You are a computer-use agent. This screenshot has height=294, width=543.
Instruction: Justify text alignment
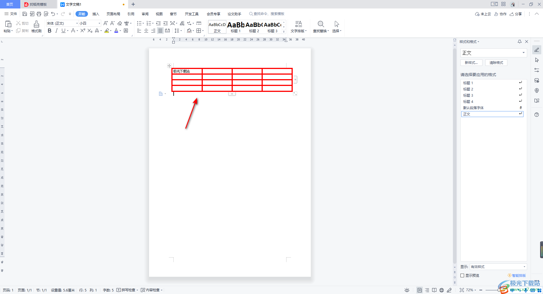[160, 31]
